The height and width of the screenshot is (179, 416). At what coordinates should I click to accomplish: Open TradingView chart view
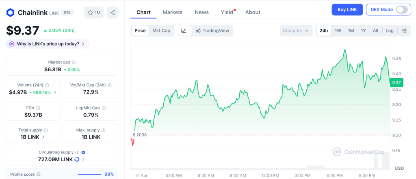[212, 31]
